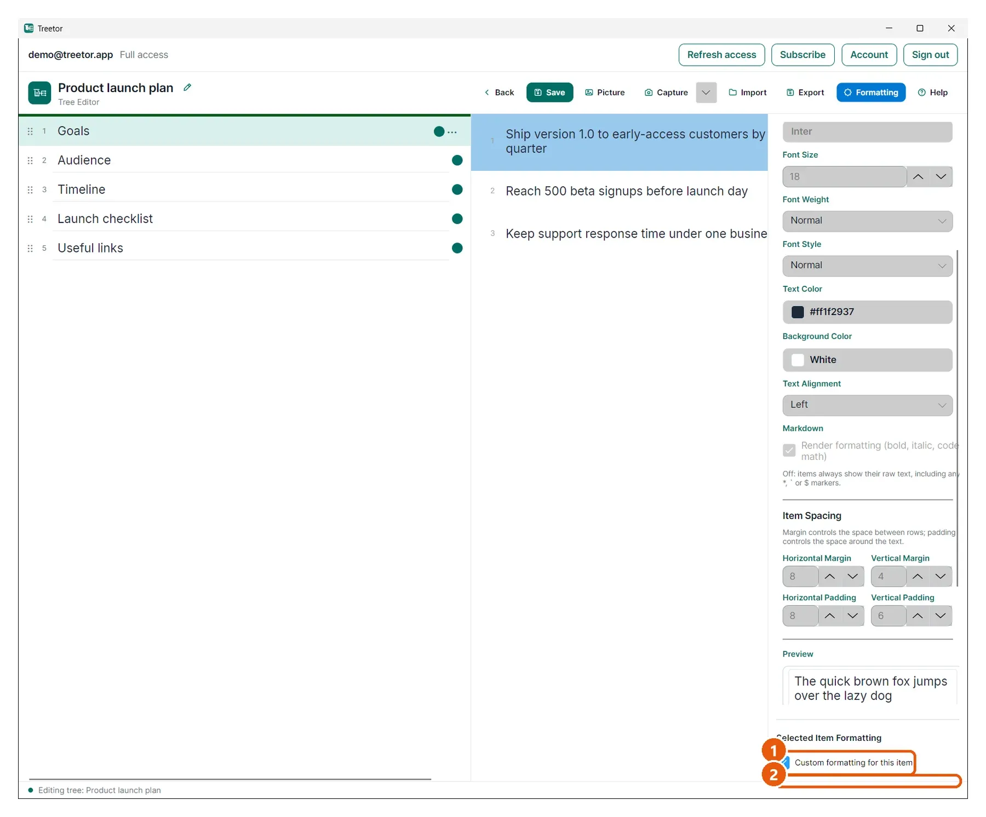The width and height of the screenshot is (986, 817).
Task: Open the Text Alignment dropdown
Action: click(867, 405)
